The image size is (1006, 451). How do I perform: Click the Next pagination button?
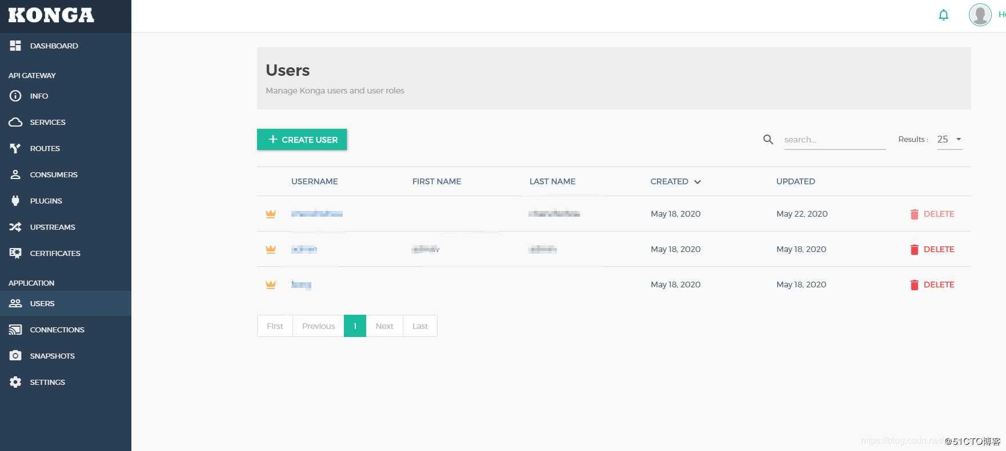tap(384, 326)
